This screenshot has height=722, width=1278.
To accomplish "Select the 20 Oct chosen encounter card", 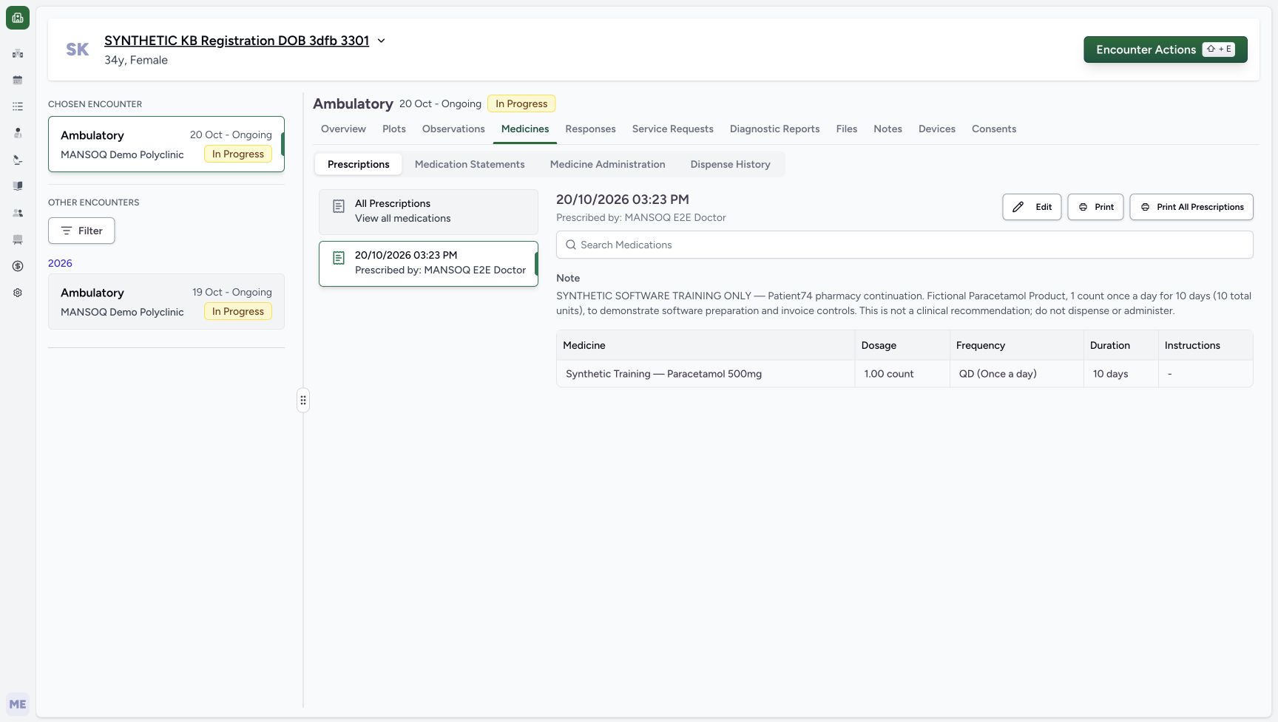I will 166,144.
